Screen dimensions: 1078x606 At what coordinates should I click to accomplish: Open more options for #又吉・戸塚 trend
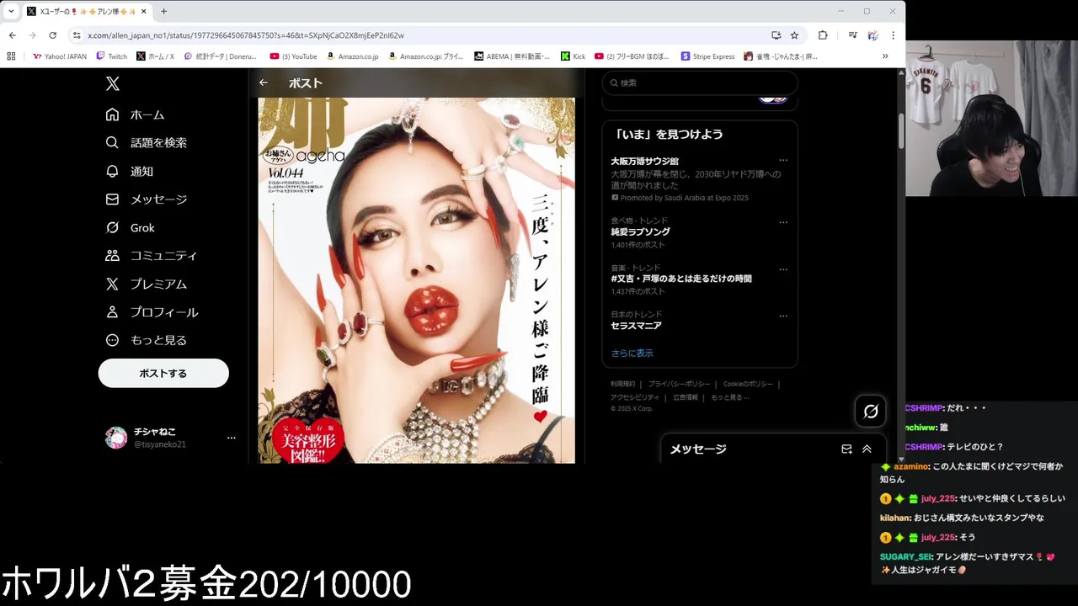783,269
